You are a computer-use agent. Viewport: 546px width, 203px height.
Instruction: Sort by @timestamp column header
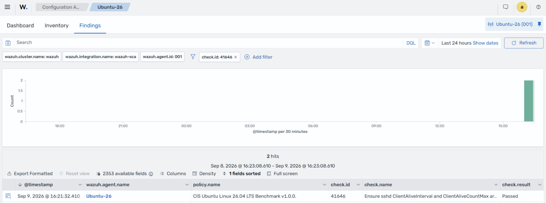[39, 185]
